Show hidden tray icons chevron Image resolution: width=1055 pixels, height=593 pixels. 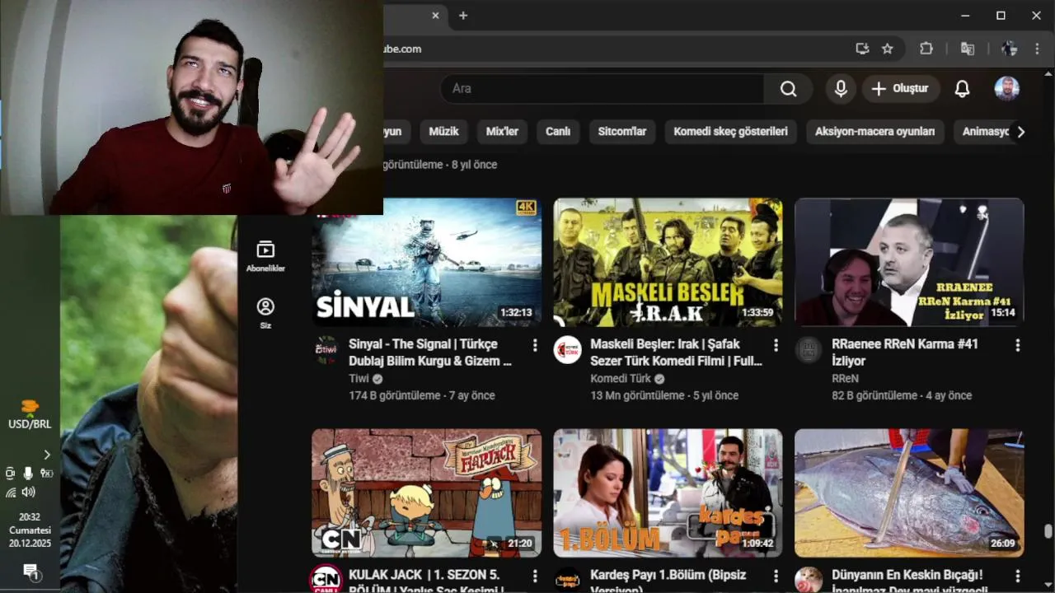click(46, 455)
